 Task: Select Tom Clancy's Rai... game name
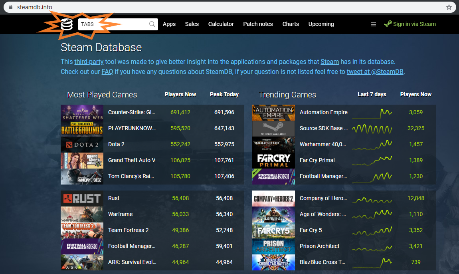click(131, 176)
